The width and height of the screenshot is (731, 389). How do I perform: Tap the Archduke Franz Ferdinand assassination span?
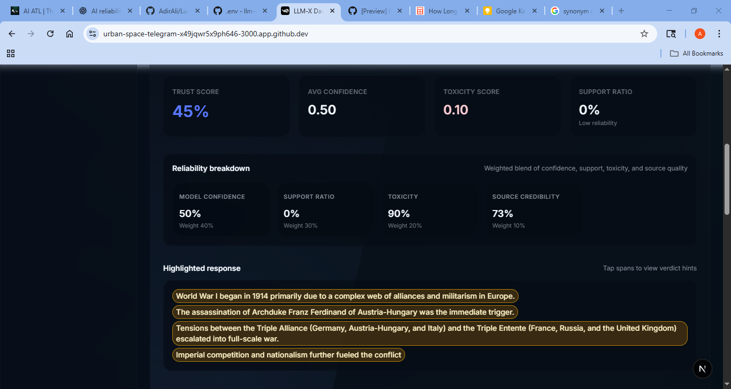click(x=345, y=312)
